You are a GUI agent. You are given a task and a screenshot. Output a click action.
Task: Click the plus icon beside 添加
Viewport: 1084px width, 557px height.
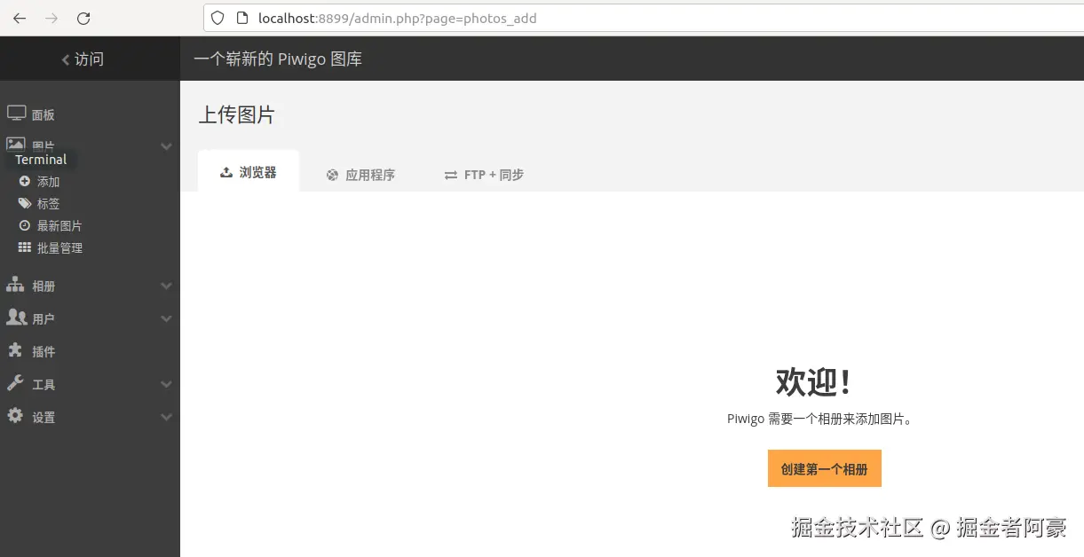[25, 181]
